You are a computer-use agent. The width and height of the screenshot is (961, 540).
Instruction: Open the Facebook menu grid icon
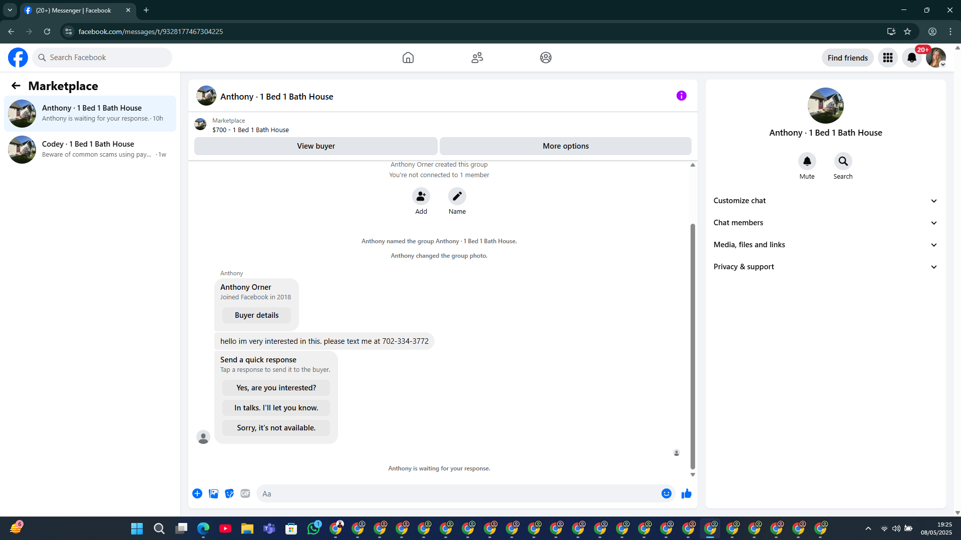[888, 58]
